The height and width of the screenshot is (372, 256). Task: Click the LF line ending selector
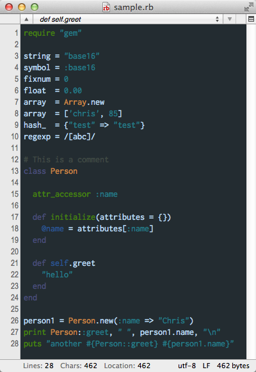206,366
